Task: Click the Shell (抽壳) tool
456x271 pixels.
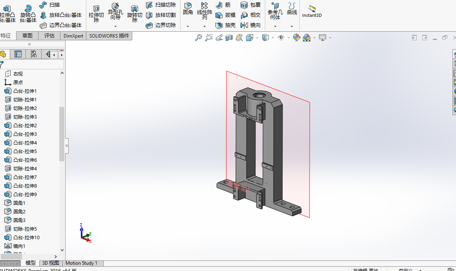Action: point(226,25)
